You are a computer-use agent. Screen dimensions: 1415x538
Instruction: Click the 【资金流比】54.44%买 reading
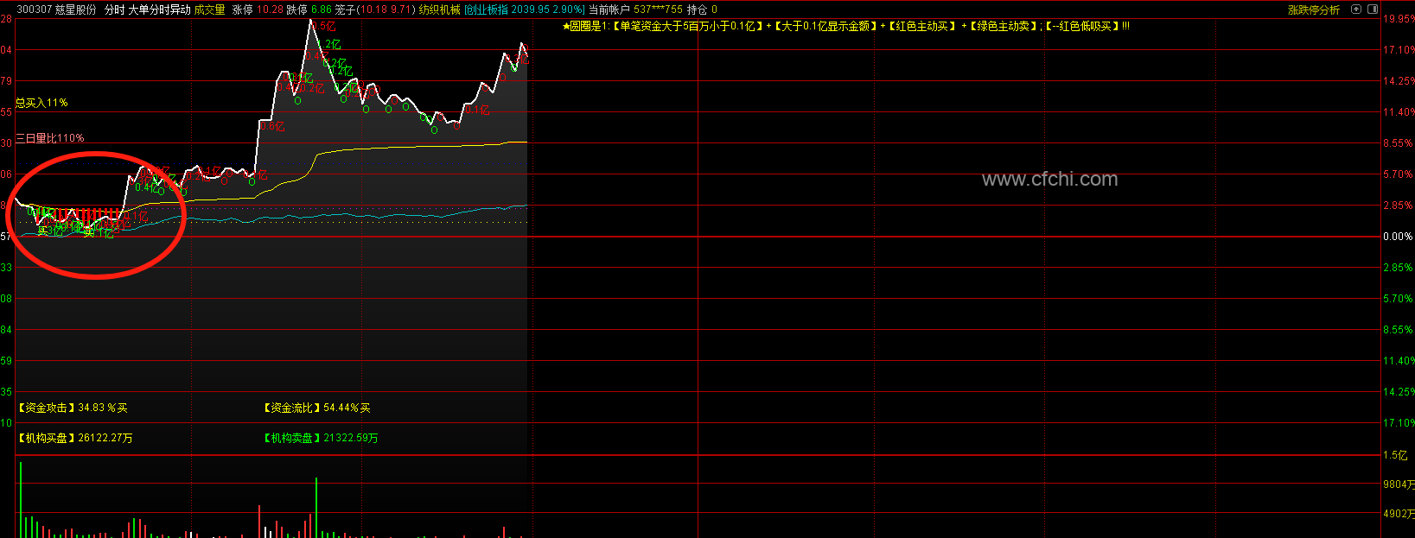click(316, 408)
